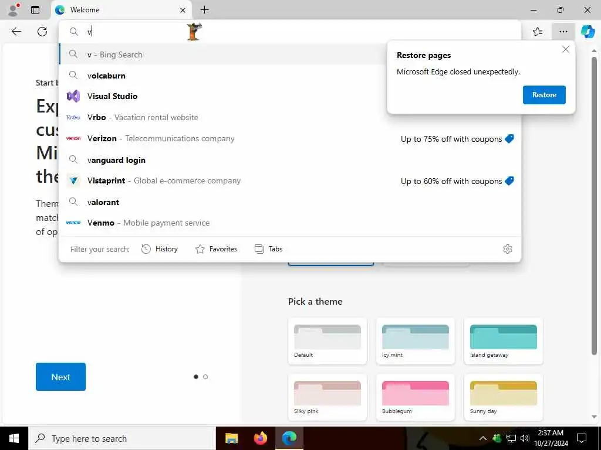Open Windows Start menu
Screen dimensions: 601x450
(x=14, y=438)
